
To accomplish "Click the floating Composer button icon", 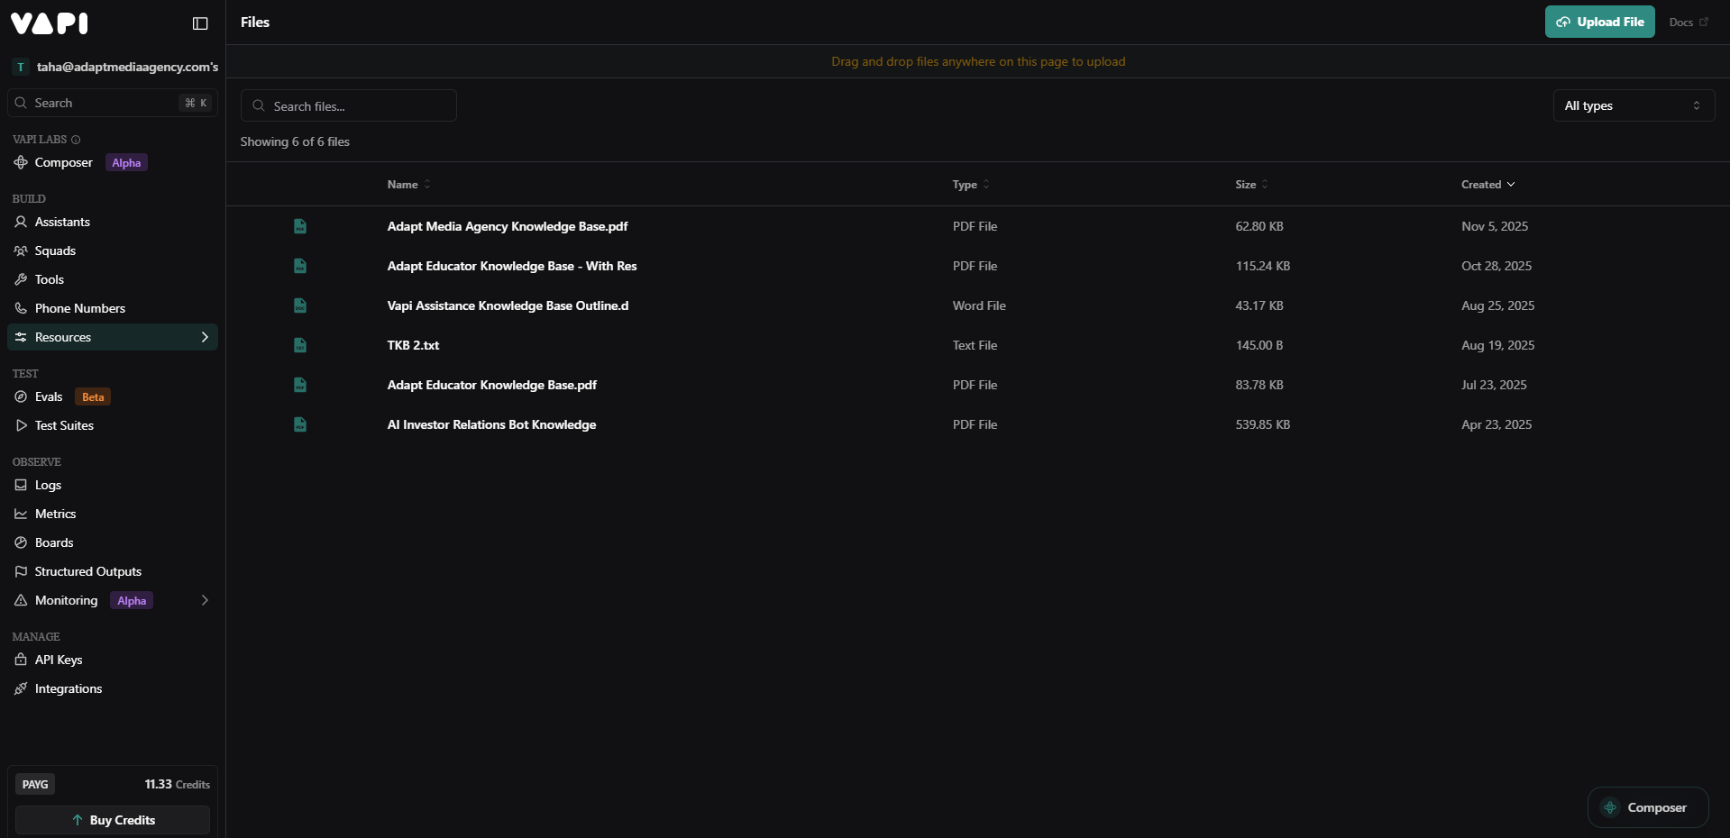I will 1610,807.
